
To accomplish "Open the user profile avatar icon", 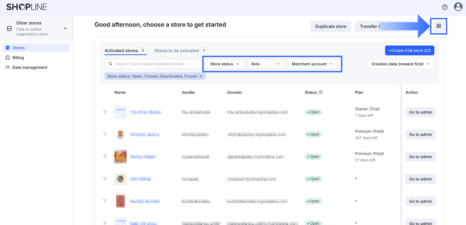I will pos(458,7).
